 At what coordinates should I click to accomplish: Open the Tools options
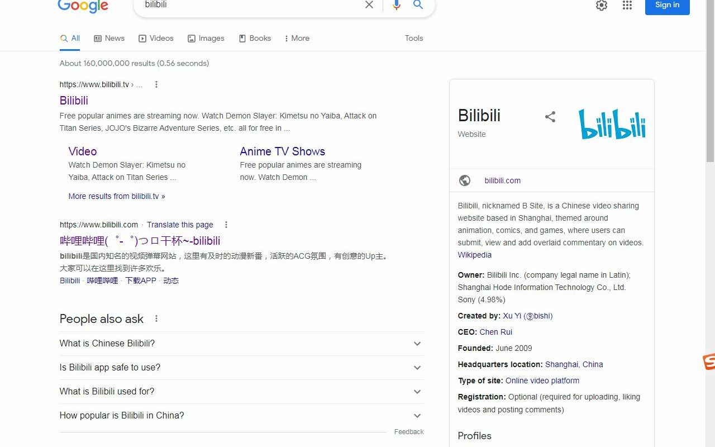414,39
